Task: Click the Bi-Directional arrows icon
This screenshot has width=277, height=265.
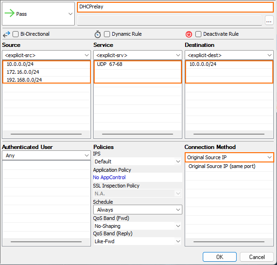Action: point(6,34)
